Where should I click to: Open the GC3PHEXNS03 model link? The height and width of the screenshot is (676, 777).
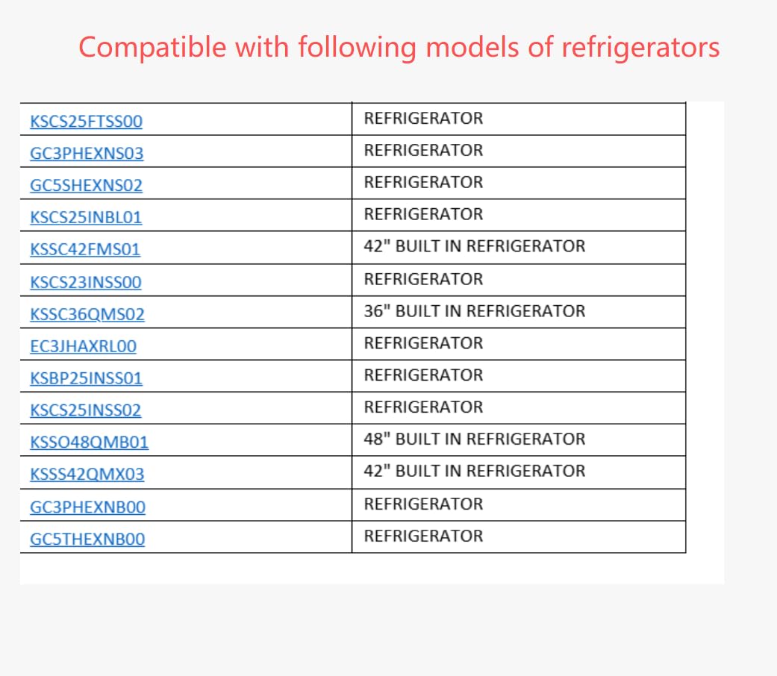click(x=87, y=154)
